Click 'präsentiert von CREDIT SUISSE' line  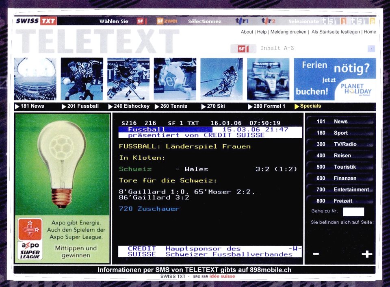196,135
